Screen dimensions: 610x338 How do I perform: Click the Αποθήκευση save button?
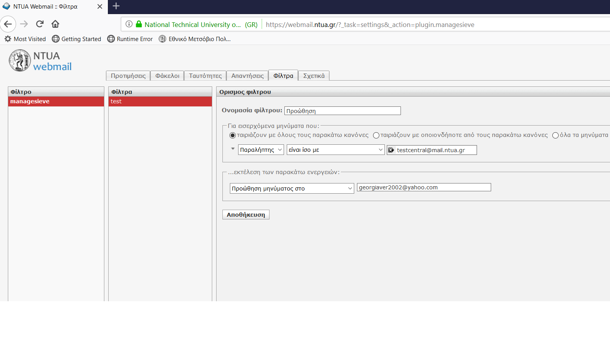point(246,215)
